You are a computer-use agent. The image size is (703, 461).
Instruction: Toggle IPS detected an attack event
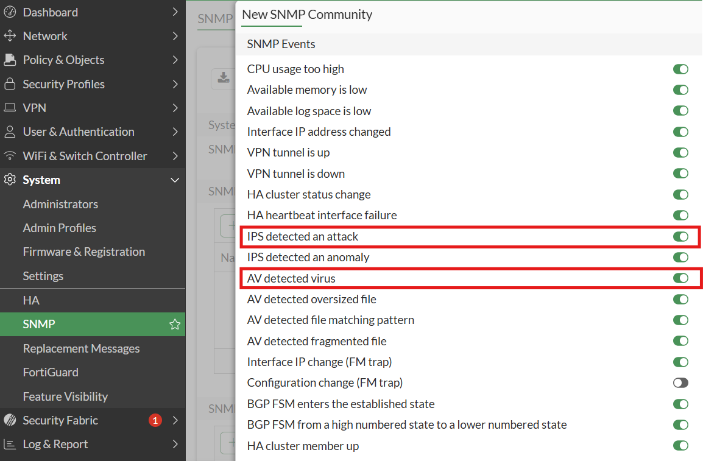tap(680, 236)
